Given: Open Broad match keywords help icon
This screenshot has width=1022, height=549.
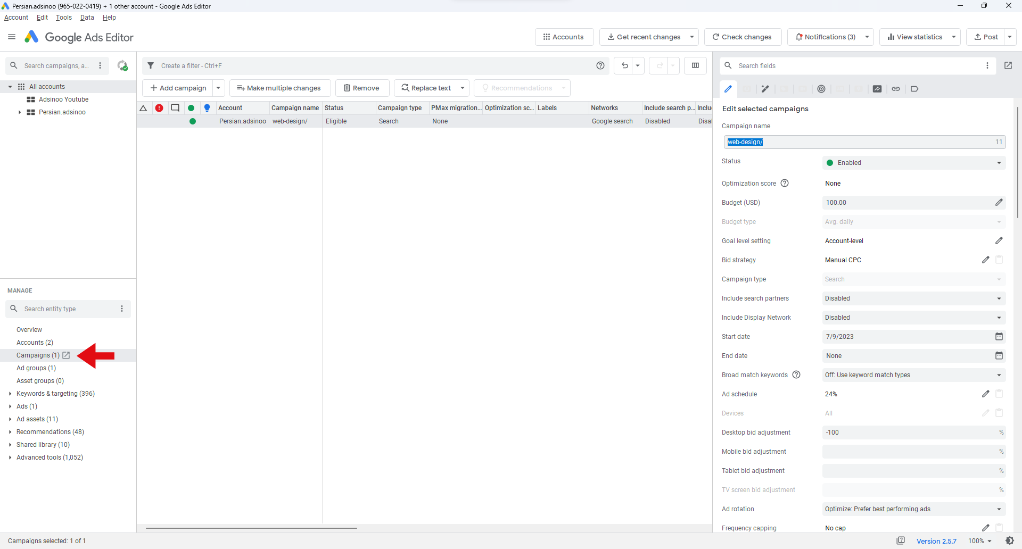Looking at the screenshot, I should [x=796, y=375].
